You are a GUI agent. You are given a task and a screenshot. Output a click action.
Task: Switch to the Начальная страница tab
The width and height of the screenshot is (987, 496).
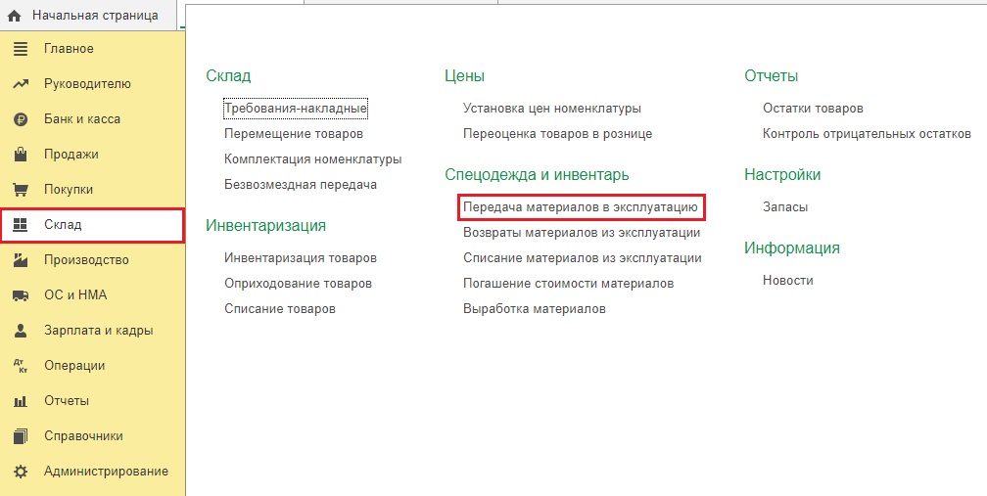(94, 16)
